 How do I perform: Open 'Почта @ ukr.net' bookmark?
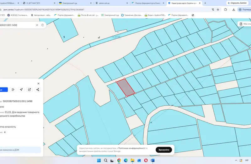88,15
